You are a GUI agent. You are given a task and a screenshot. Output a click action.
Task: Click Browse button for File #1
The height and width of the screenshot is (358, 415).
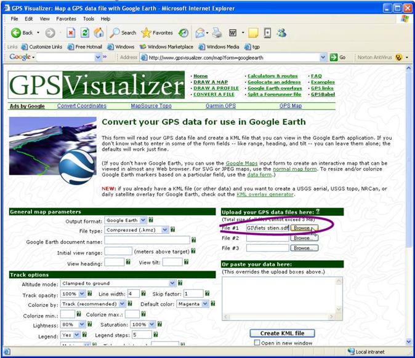pyautogui.click(x=304, y=228)
